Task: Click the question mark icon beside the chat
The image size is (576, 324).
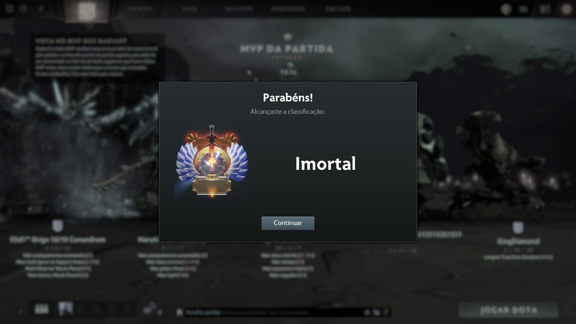Action: (386, 313)
